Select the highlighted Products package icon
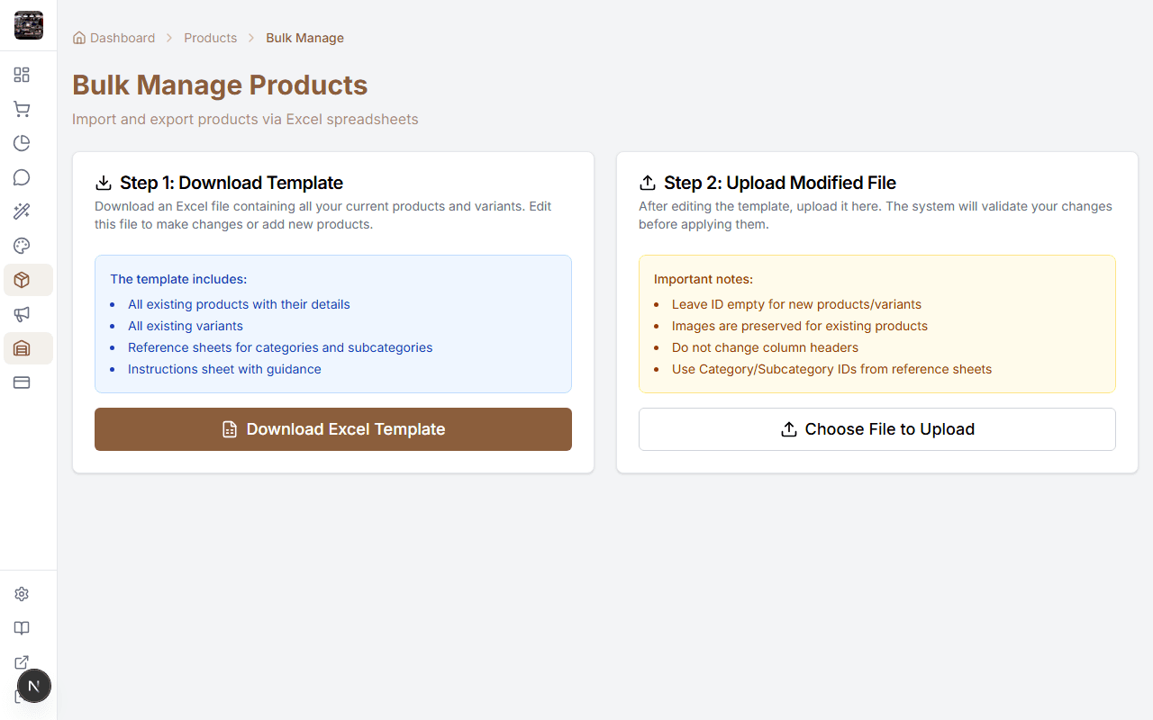Image resolution: width=1153 pixels, height=720 pixels. [x=22, y=280]
